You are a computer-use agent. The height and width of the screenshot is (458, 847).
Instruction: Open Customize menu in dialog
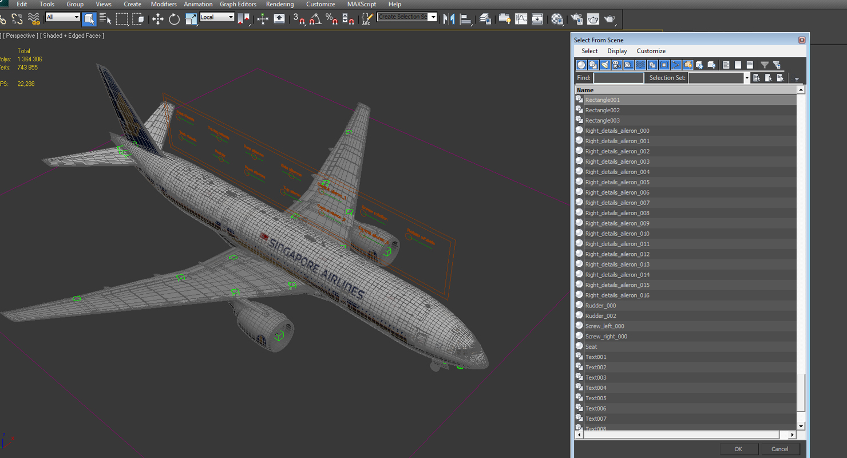click(651, 51)
